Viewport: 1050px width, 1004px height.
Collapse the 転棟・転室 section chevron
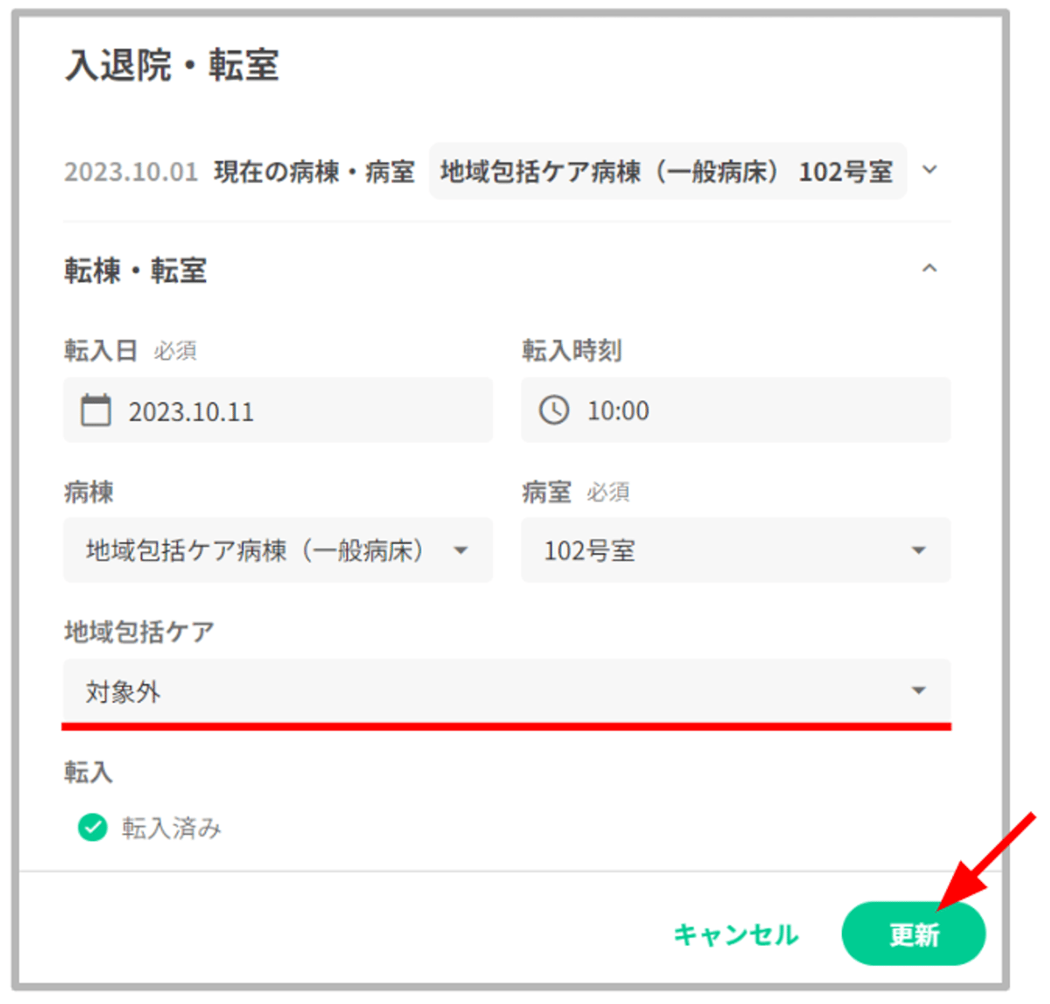pos(930,269)
